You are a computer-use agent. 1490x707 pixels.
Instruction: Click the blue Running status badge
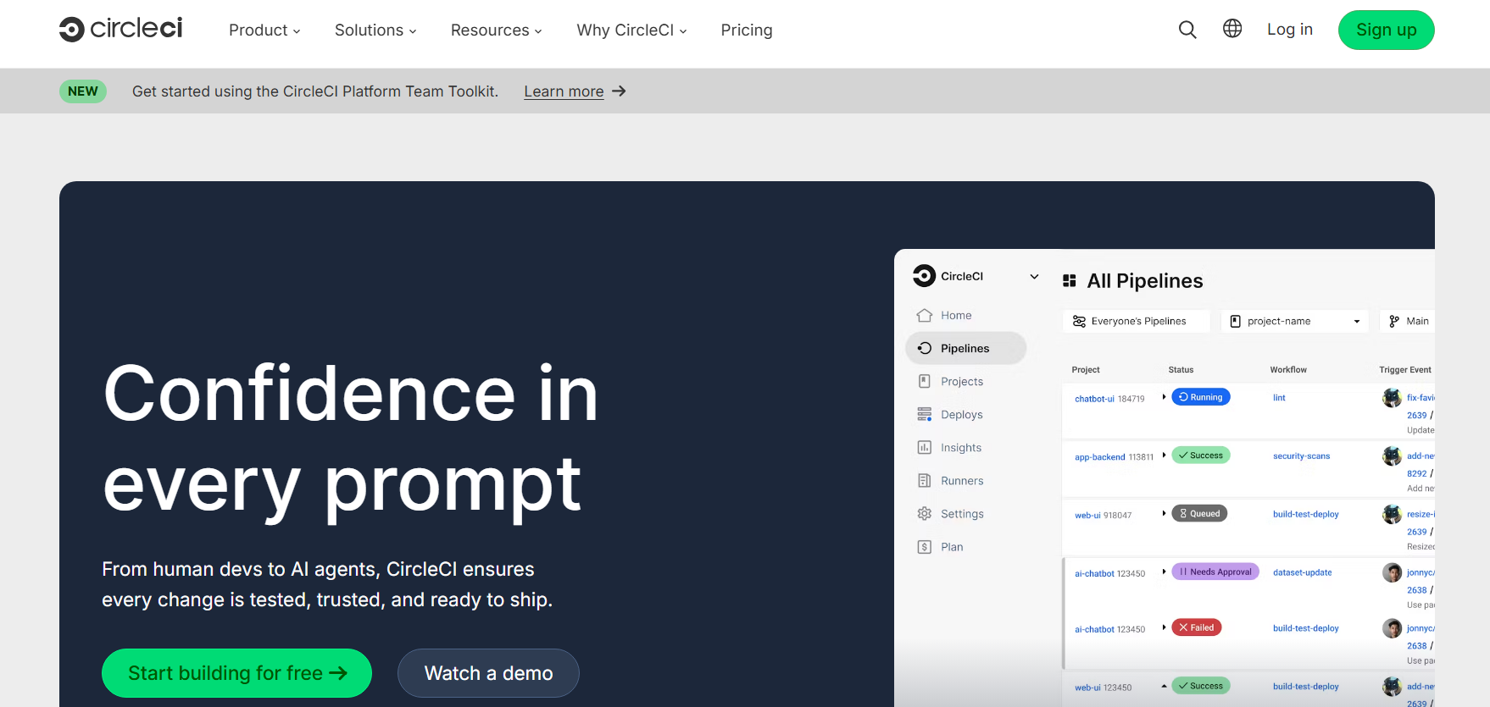click(x=1201, y=397)
